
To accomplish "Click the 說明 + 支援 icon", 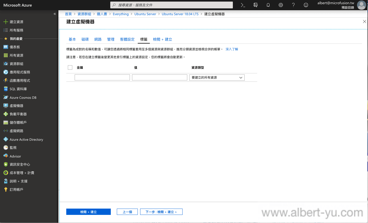I will tap(6, 181).
